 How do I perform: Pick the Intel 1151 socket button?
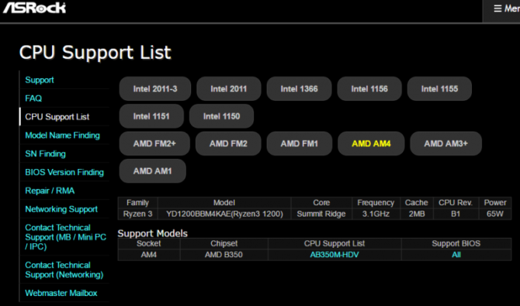point(151,116)
